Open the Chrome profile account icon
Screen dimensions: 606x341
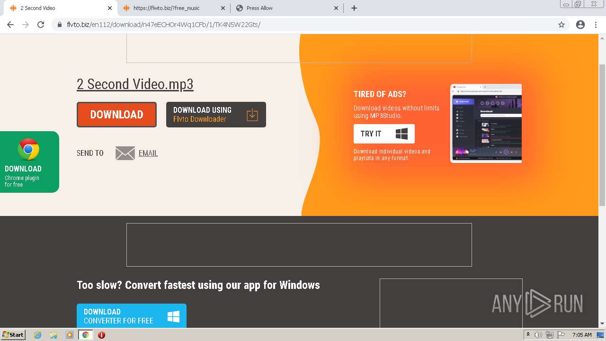(580, 25)
